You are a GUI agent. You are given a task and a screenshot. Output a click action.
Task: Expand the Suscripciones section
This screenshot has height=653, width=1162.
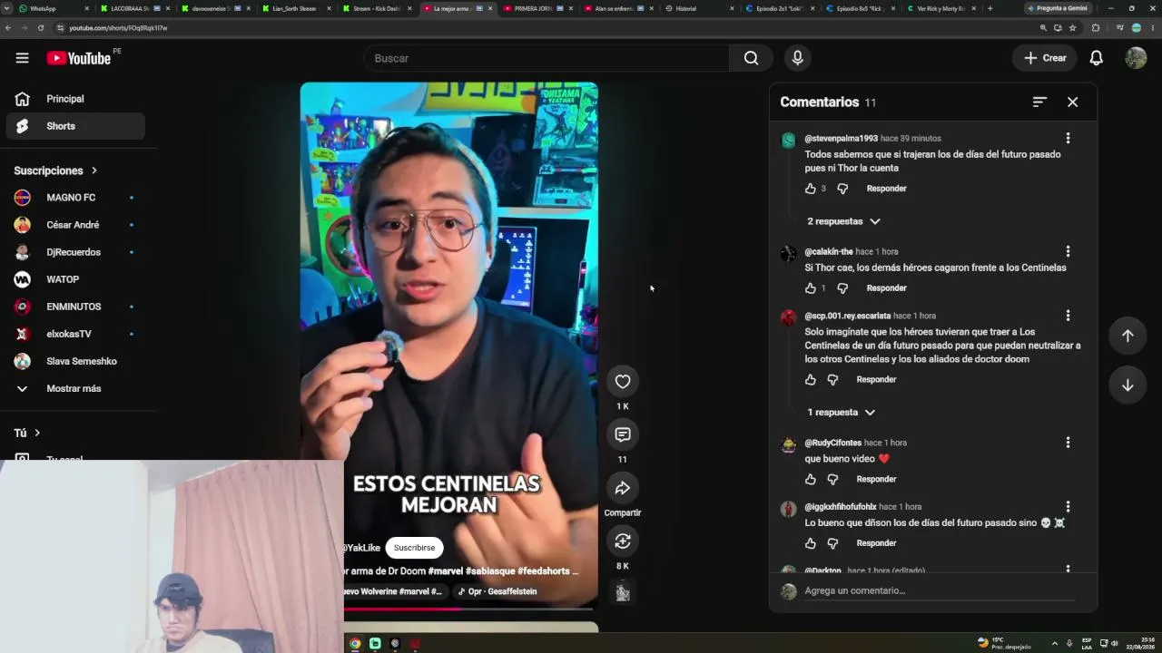[x=55, y=171]
